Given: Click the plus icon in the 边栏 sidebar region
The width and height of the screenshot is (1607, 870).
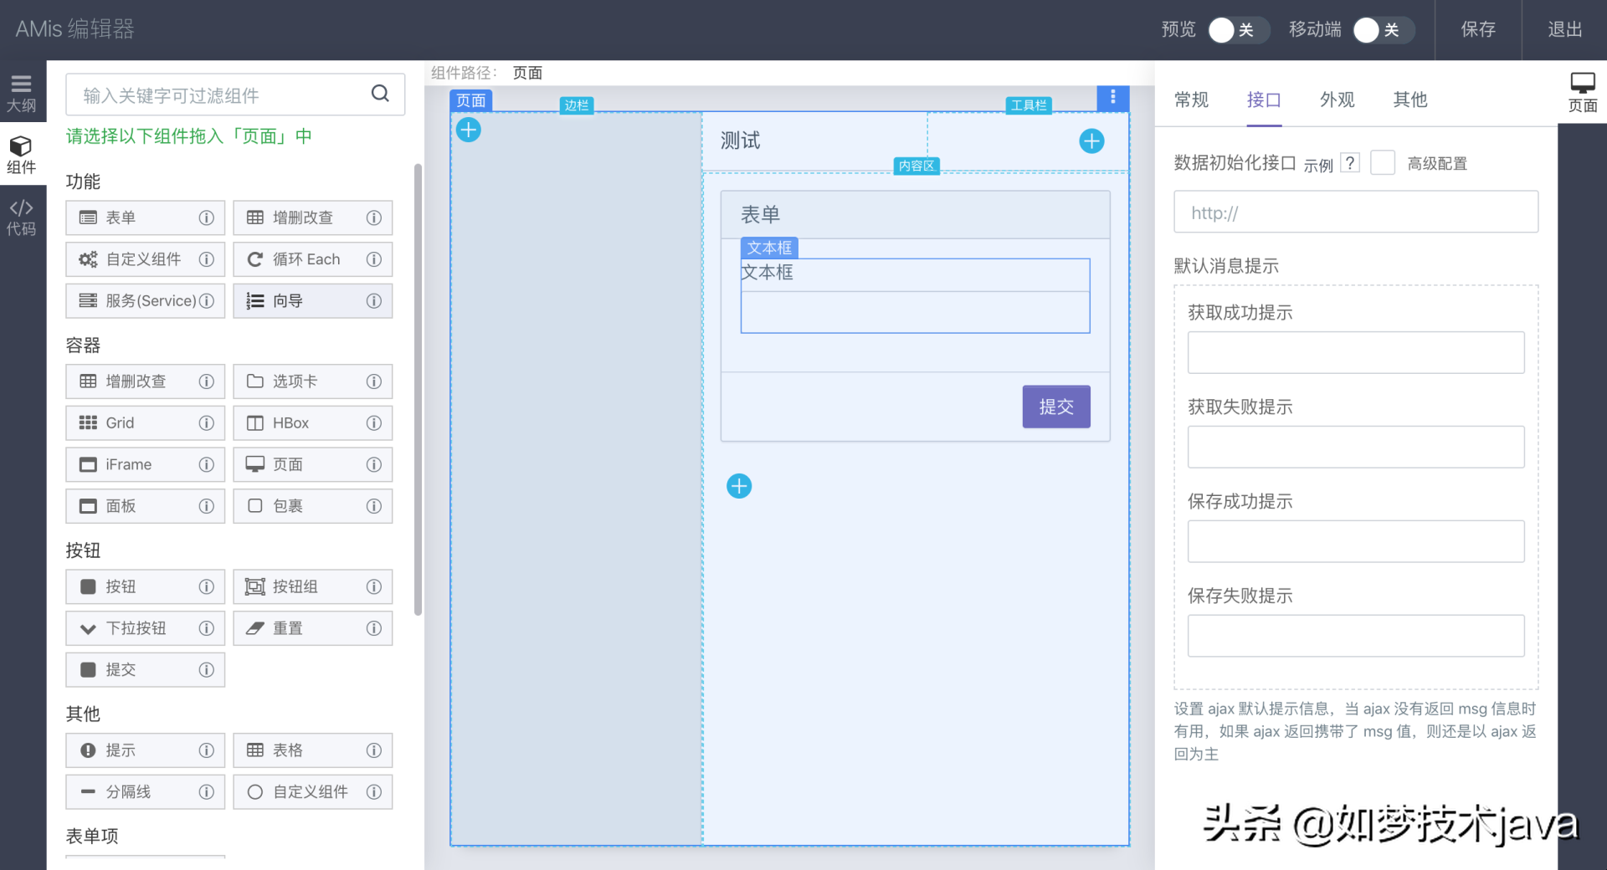Looking at the screenshot, I should [469, 130].
